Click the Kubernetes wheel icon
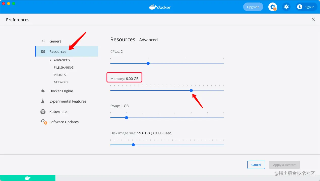 43,112
